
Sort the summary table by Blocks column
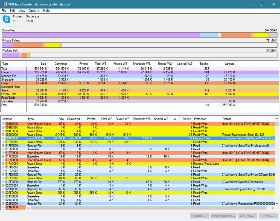[x=202, y=64]
